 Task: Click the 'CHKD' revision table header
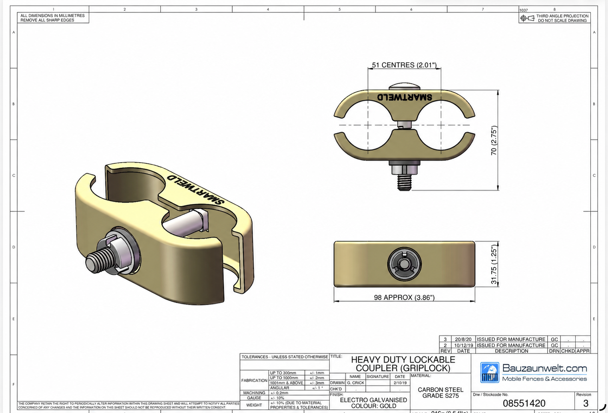568,351
